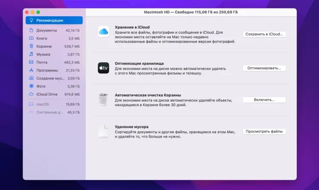Click the Просмотреть файлы button
The image size is (319, 190).
(264, 132)
